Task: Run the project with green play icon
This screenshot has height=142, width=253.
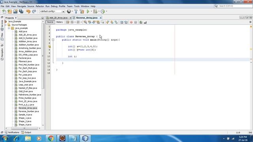Action: point(88,11)
